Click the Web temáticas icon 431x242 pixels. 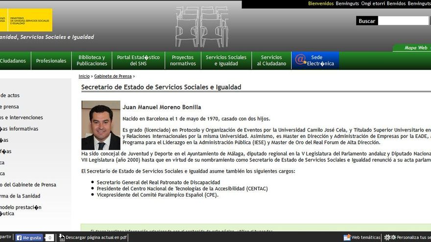point(347,238)
